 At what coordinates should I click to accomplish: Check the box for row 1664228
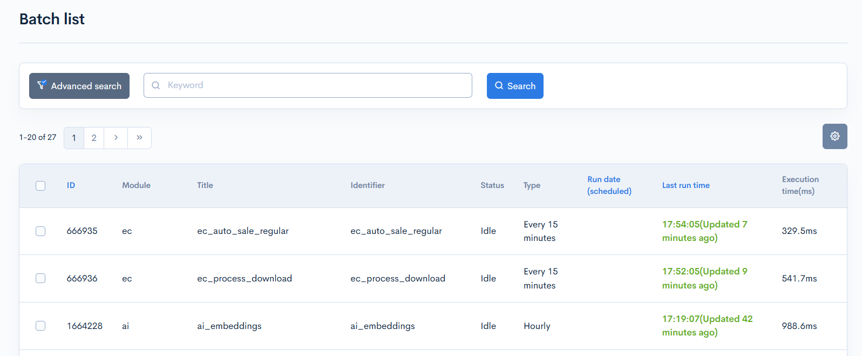[40, 326]
